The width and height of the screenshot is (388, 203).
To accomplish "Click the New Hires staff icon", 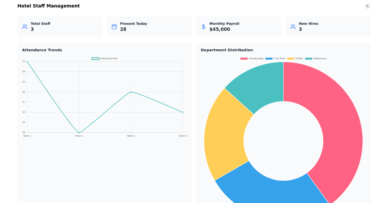I will tap(293, 27).
